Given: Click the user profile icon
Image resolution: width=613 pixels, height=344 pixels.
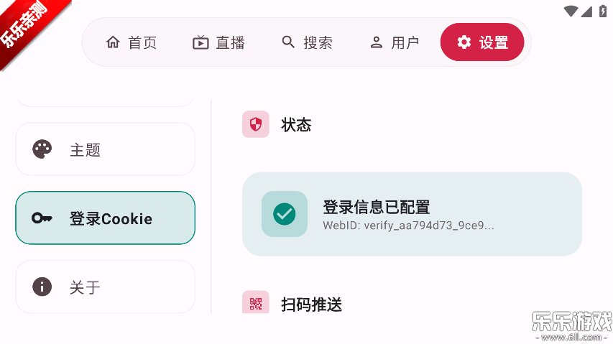Looking at the screenshot, I should coord(377,42).
